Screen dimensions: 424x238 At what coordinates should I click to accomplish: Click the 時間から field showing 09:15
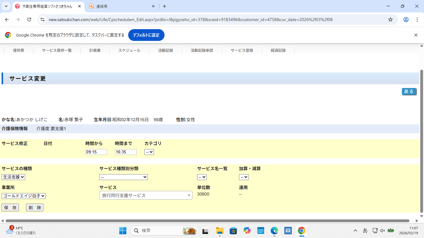pos(96,152)
